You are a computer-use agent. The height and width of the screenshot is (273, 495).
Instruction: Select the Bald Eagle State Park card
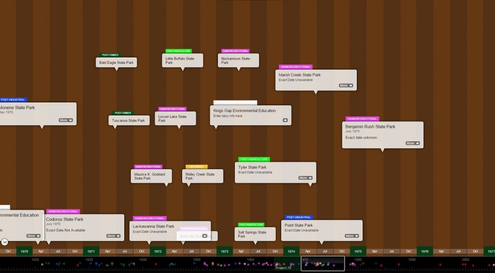[116, 62]
